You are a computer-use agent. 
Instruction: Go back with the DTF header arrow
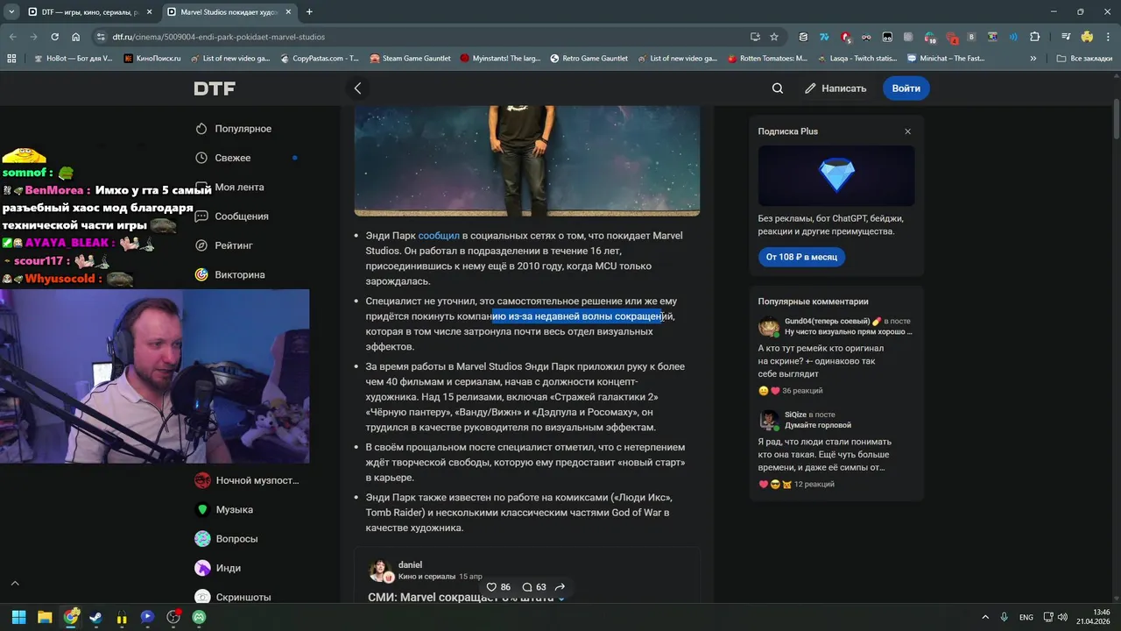point(357,89)
